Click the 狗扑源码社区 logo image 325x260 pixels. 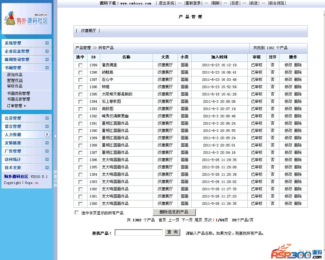point(27,19)
